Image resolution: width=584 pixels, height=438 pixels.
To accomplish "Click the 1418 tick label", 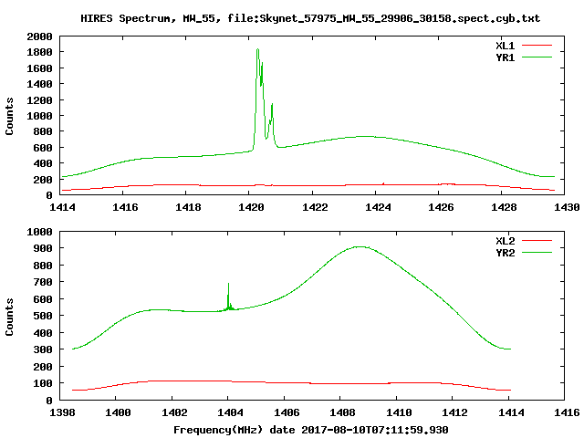I will (x=188, y=207).
